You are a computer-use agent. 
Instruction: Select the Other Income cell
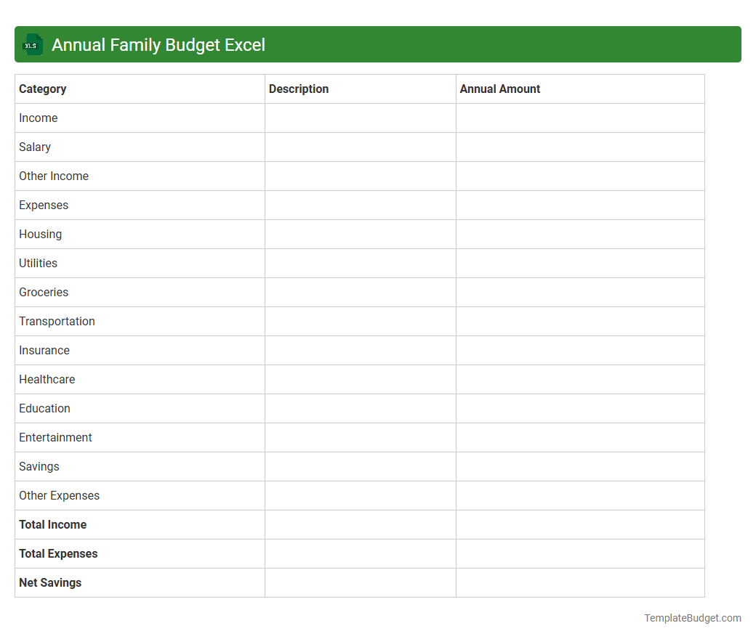click(53, 176)
